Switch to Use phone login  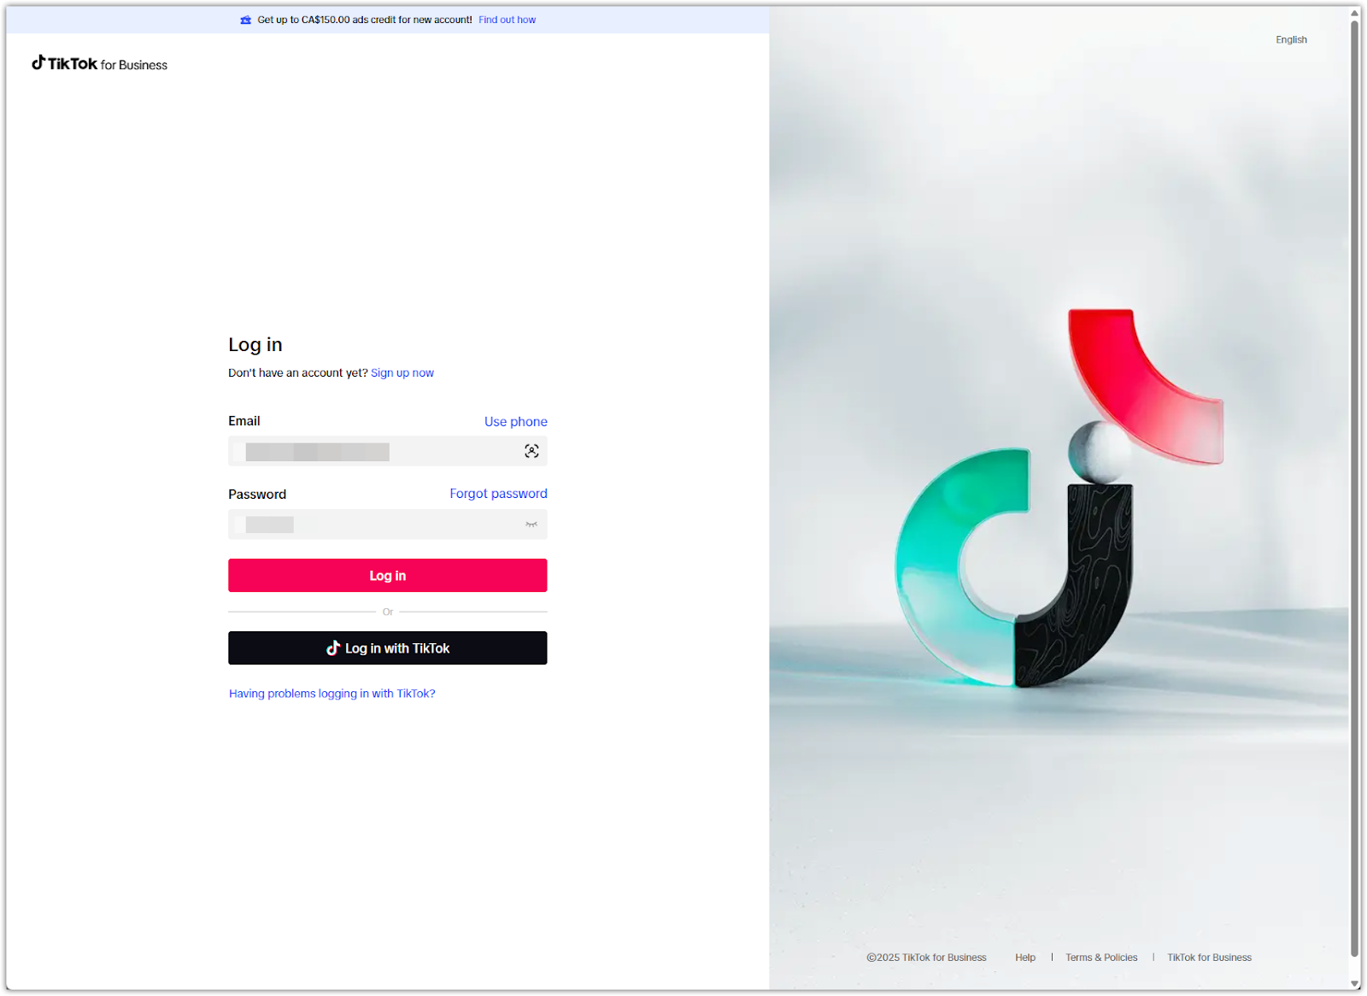[x=516, y=422]
